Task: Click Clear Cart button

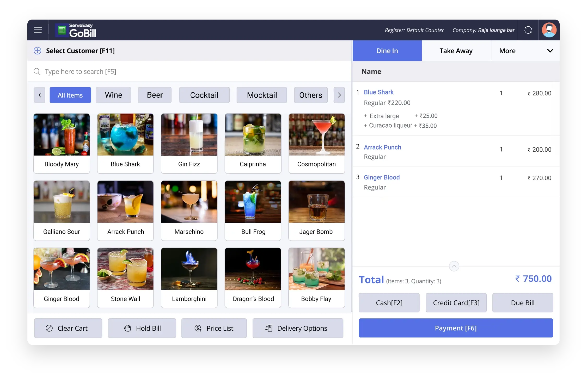Action: tap(68, 328)
